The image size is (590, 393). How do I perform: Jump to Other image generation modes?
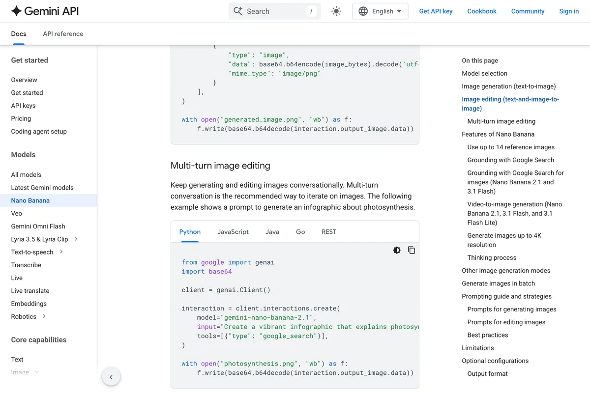click(x=506, y=270)
